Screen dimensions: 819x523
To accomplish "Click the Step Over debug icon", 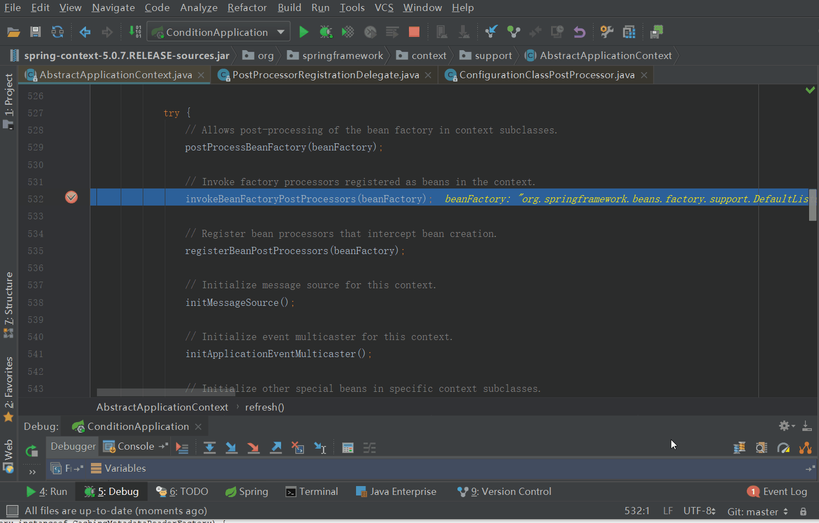I will (209, 447).
